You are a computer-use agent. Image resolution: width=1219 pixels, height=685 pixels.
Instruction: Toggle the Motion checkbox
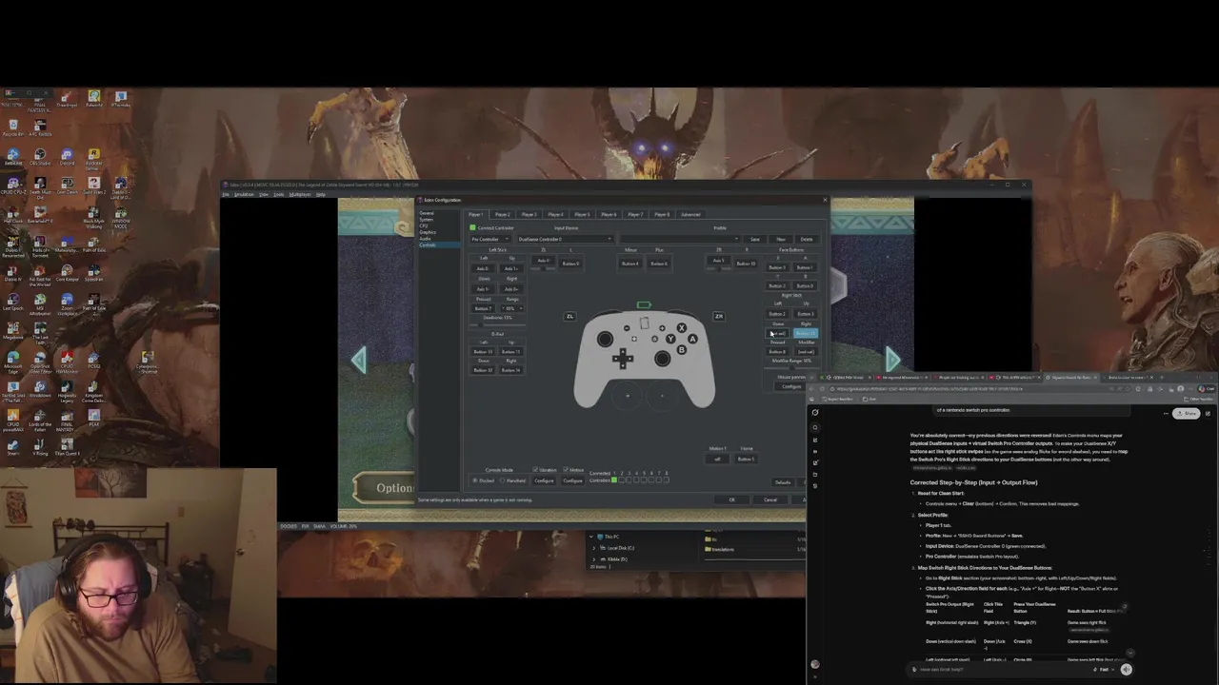(566, 470)
